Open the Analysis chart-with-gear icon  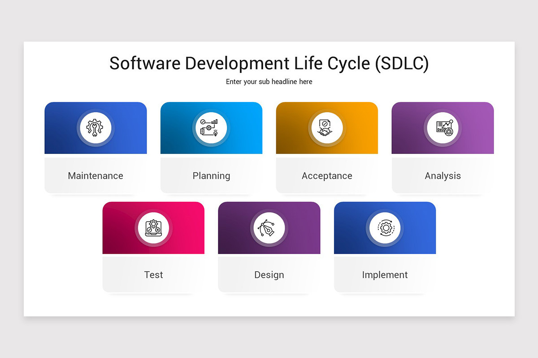[443, 128]
